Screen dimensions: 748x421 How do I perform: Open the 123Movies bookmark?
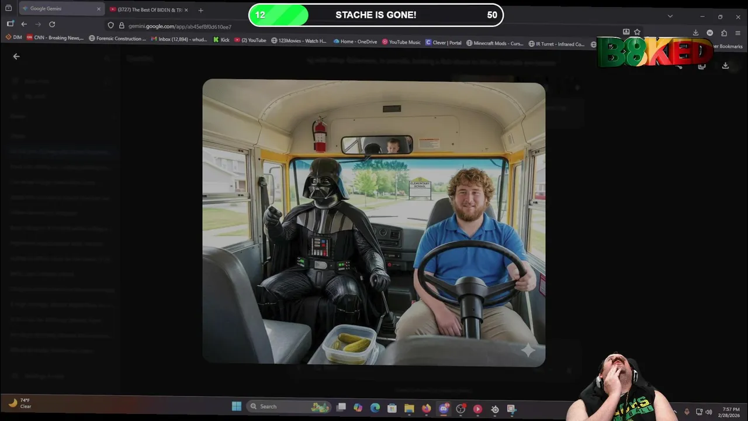(299, 41)
